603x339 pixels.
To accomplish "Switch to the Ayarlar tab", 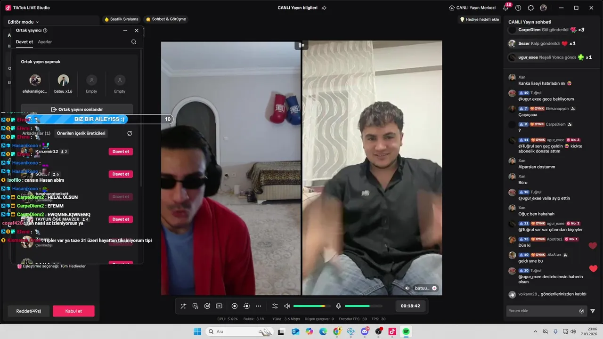I will 45,42.
